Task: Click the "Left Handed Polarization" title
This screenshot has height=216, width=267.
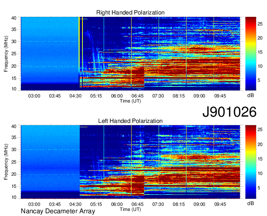Action: point(130,121)
